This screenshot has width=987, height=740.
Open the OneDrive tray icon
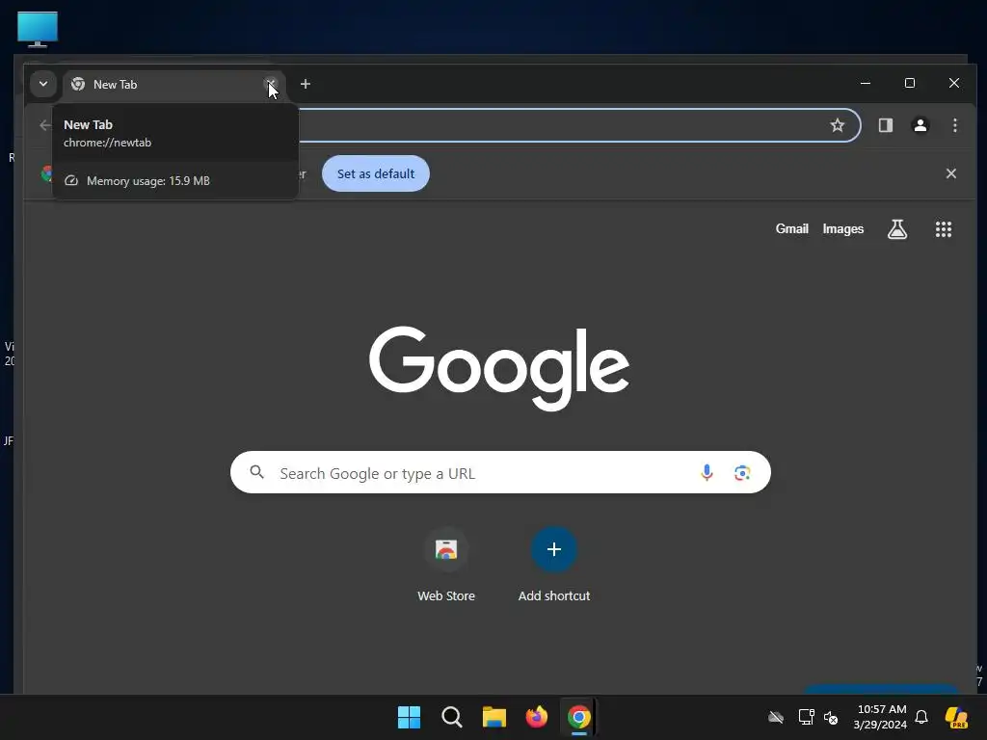[x=776, y=717]
